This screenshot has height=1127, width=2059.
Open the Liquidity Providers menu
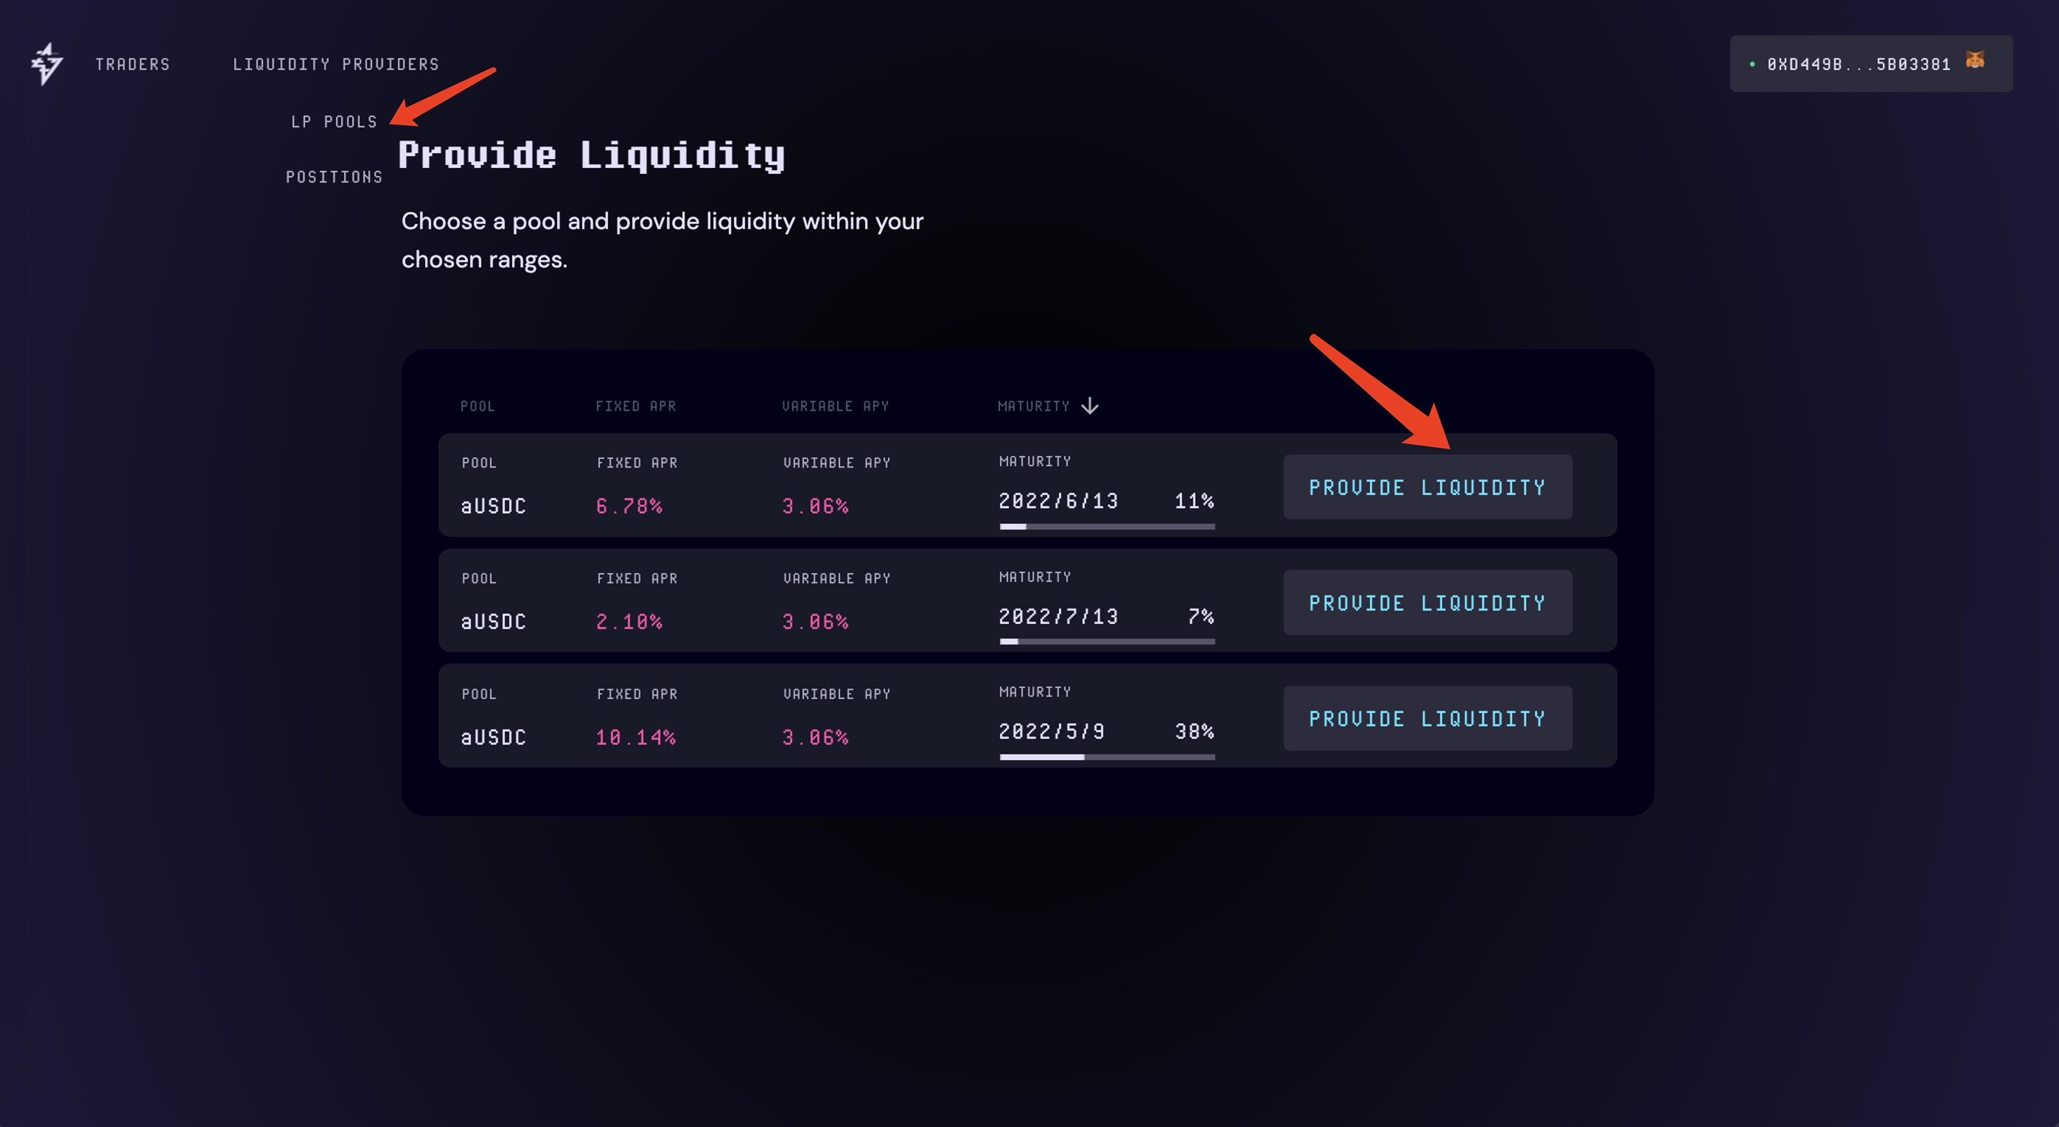[x=336, y=65]
